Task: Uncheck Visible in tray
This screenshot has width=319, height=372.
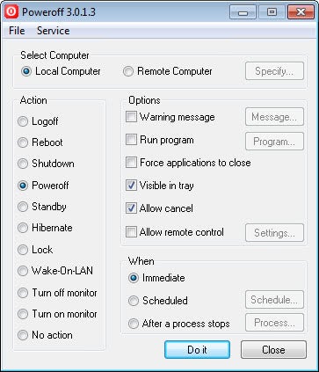Action: click(160, 186)
